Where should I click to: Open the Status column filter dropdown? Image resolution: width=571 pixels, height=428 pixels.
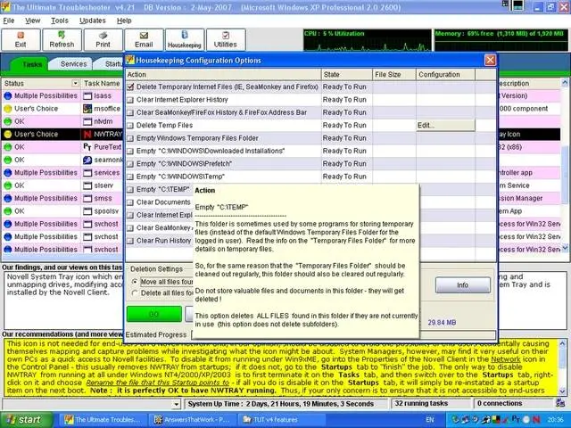[75, 83]
